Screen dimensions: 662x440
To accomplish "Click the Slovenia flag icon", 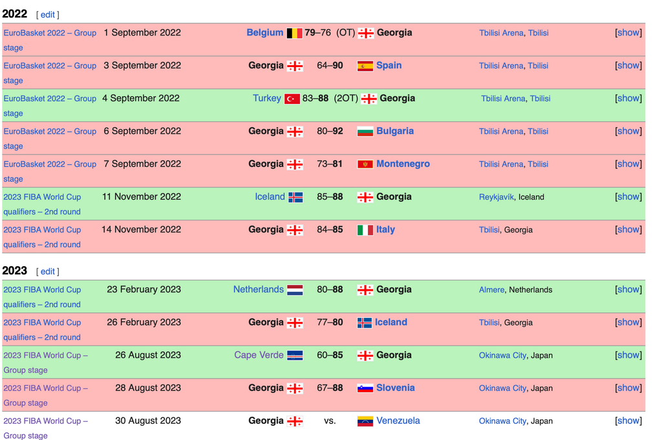I will (365, 388).
